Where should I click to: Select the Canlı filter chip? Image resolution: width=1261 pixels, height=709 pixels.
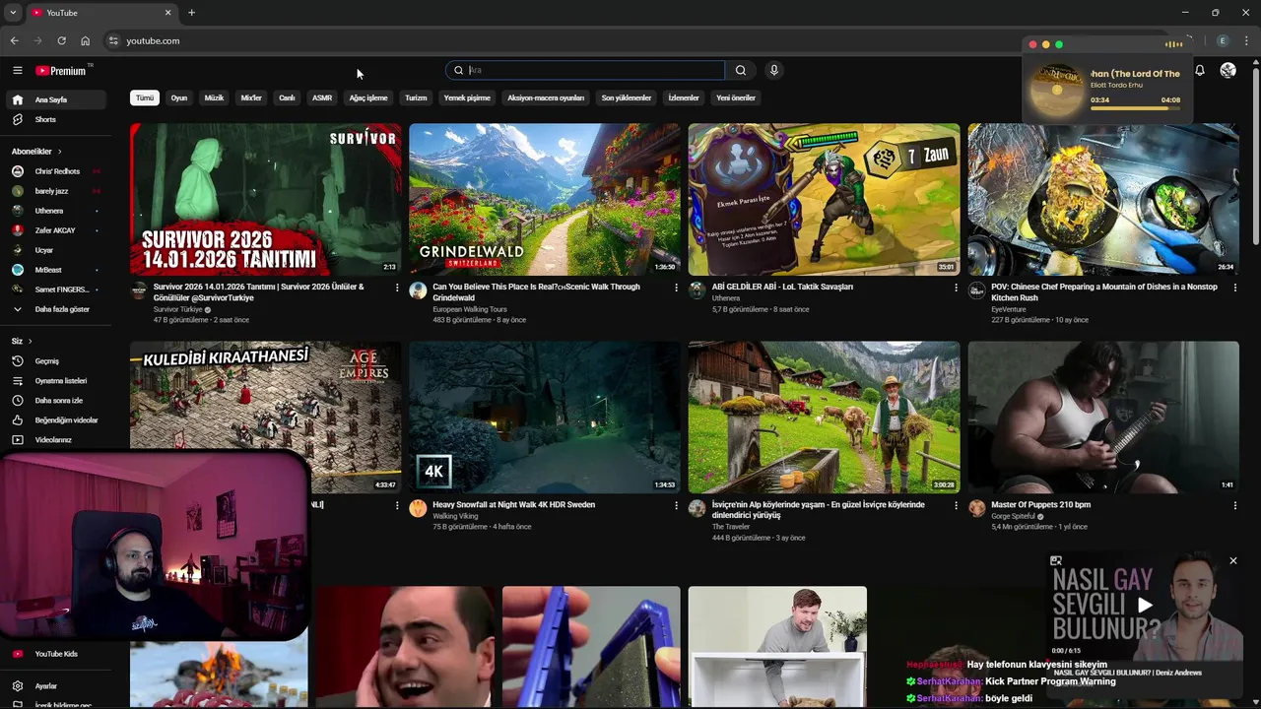[x=287, y=97]
